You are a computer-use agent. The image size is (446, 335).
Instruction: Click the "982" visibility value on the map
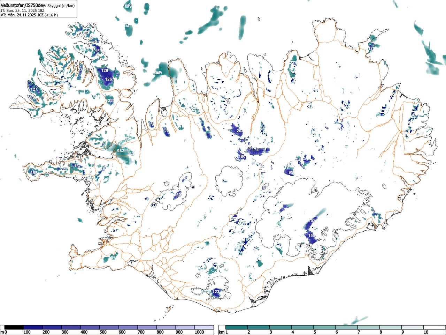coord(121,151)
